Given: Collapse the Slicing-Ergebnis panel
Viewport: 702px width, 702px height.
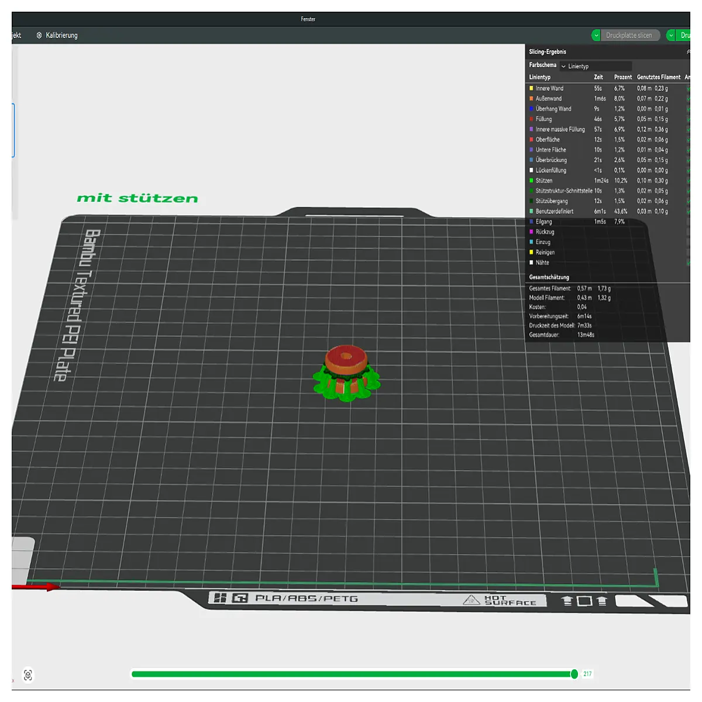Looking at the screenshot, I should pyautogui.click(x=688, y=52).
